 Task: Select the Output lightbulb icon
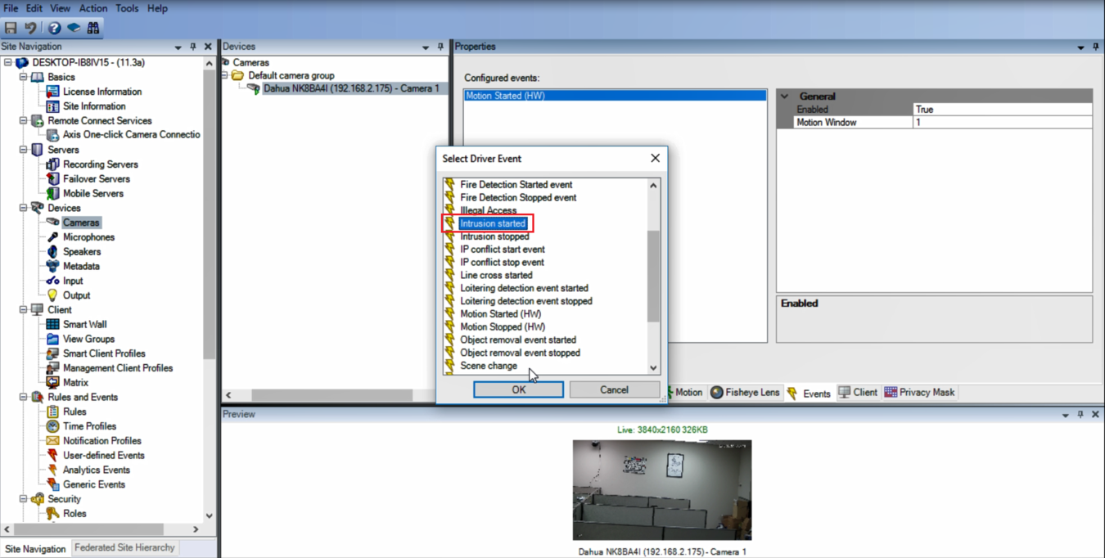pos(52,295)
